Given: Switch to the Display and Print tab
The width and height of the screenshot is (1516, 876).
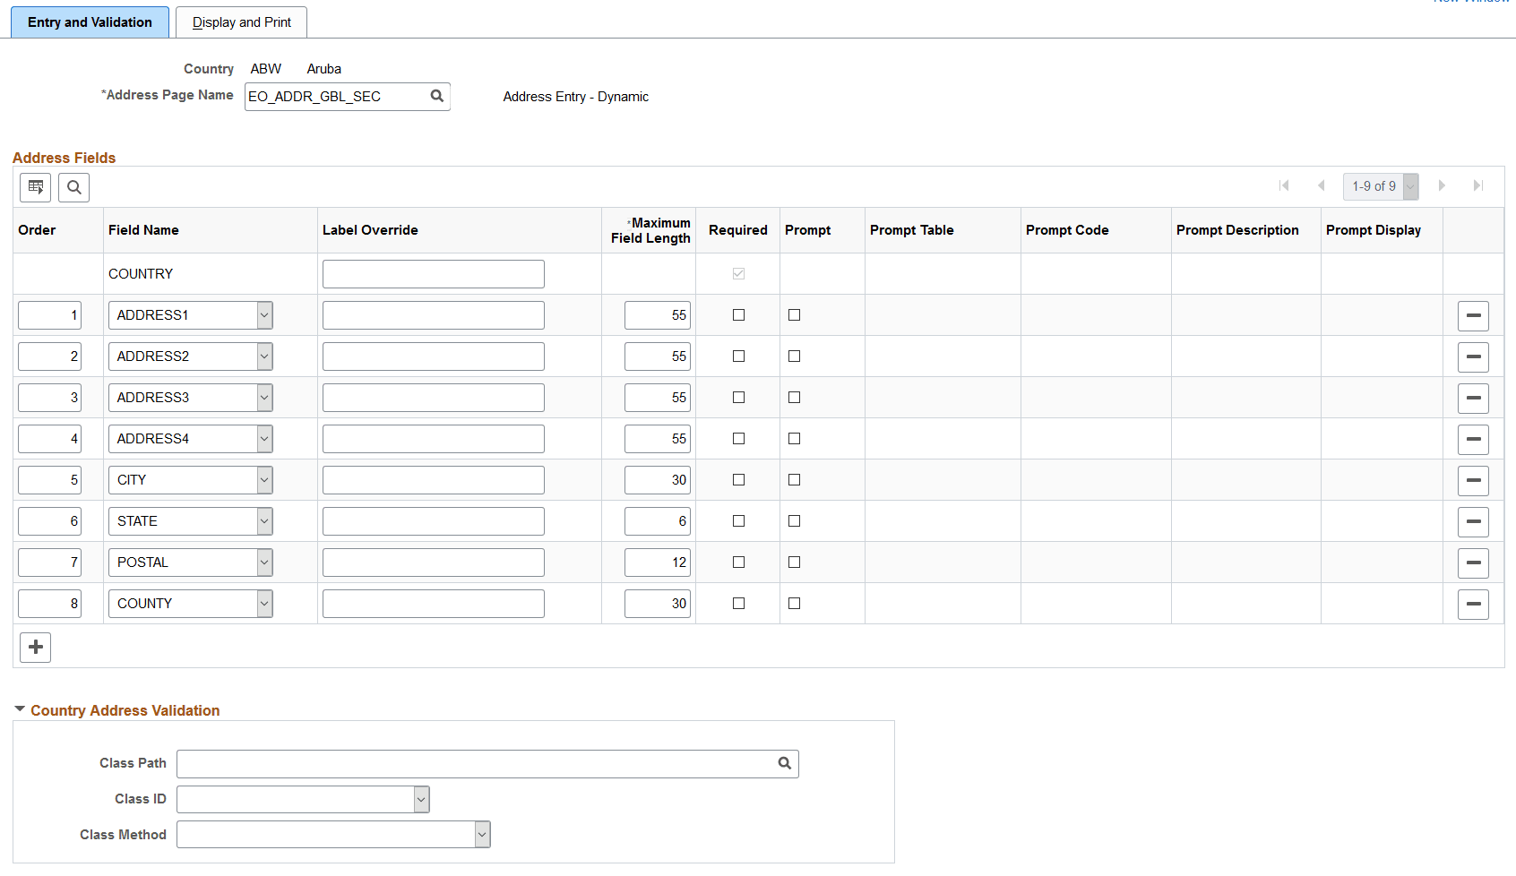Looking at the screenshot, I should click(240, 21).
